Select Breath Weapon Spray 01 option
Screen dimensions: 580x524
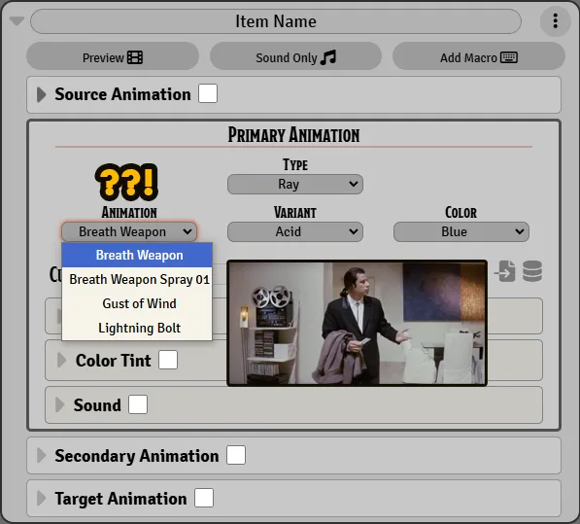coord(137,279)
